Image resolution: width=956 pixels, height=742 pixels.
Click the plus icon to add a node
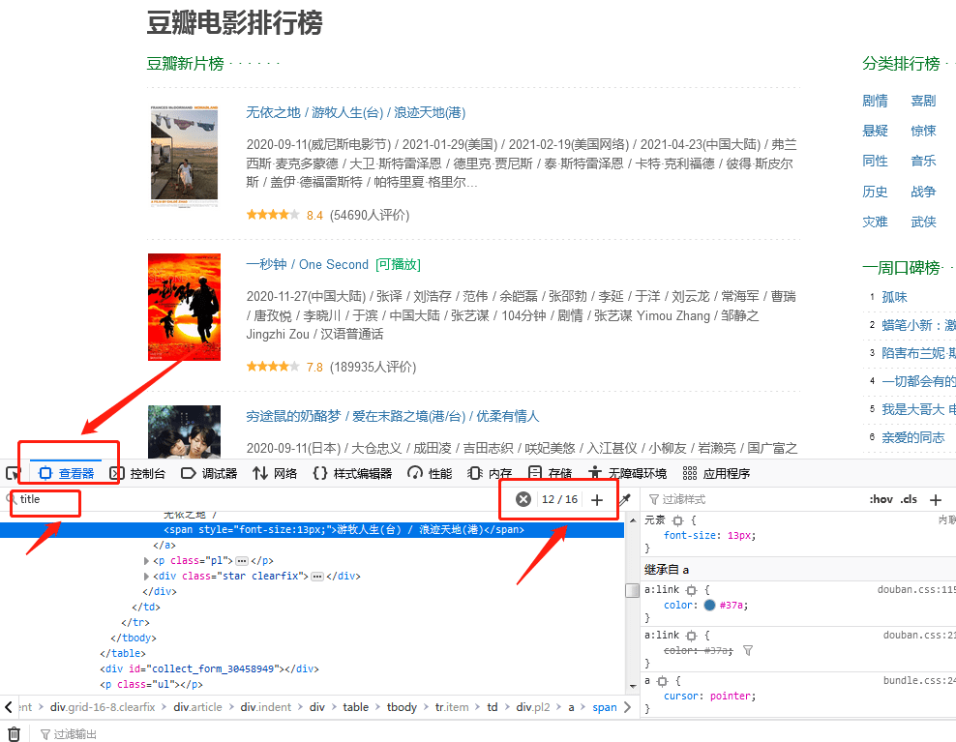pyautogui.click(x=597, y=500)
